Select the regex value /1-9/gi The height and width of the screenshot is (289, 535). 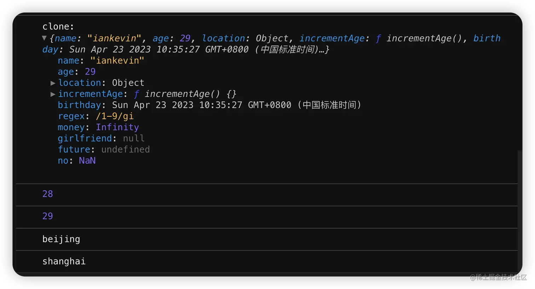[x=115, y=116]
